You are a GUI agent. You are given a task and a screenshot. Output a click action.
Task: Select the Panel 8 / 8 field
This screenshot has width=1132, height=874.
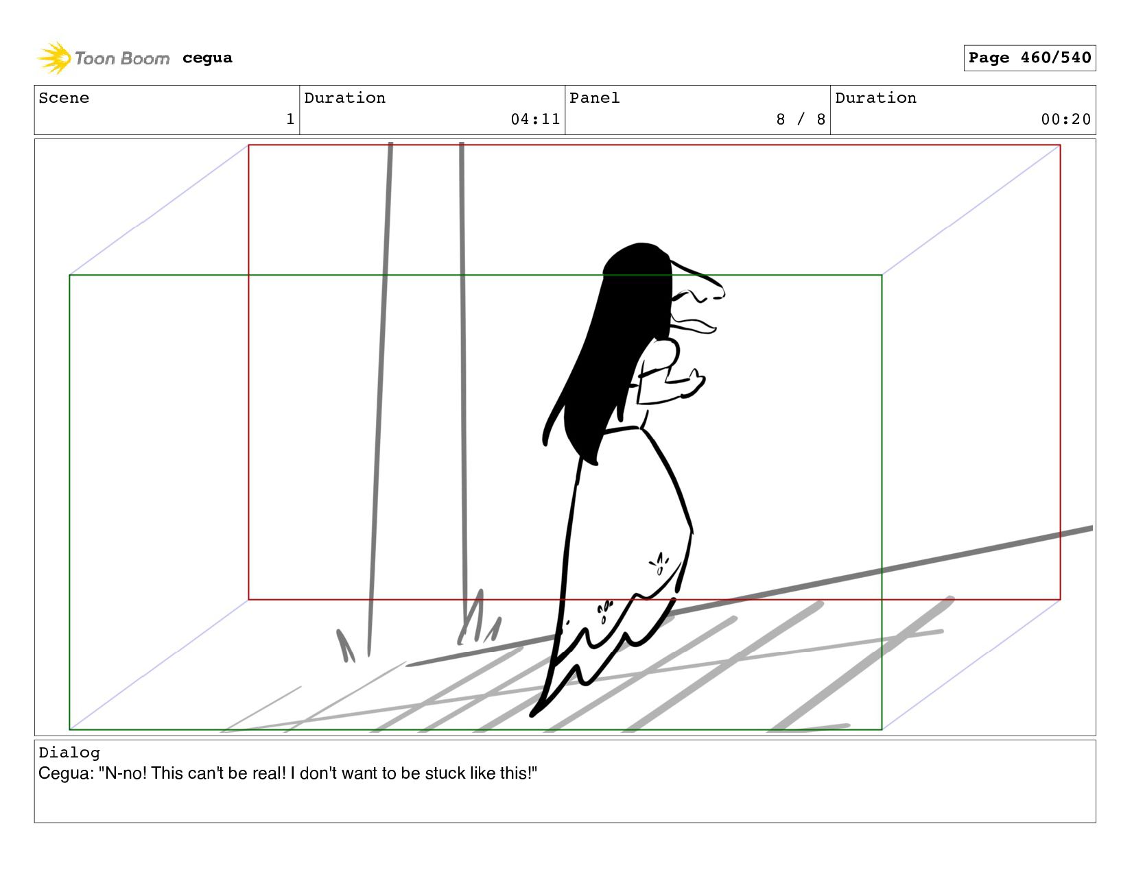tap(698, 110)
